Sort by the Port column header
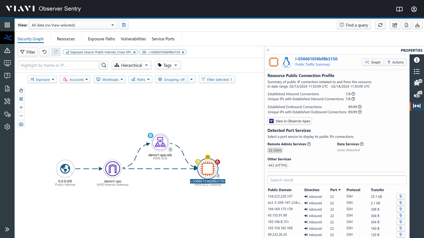Screen dimensions: 424x238 (x=335, y=190)
